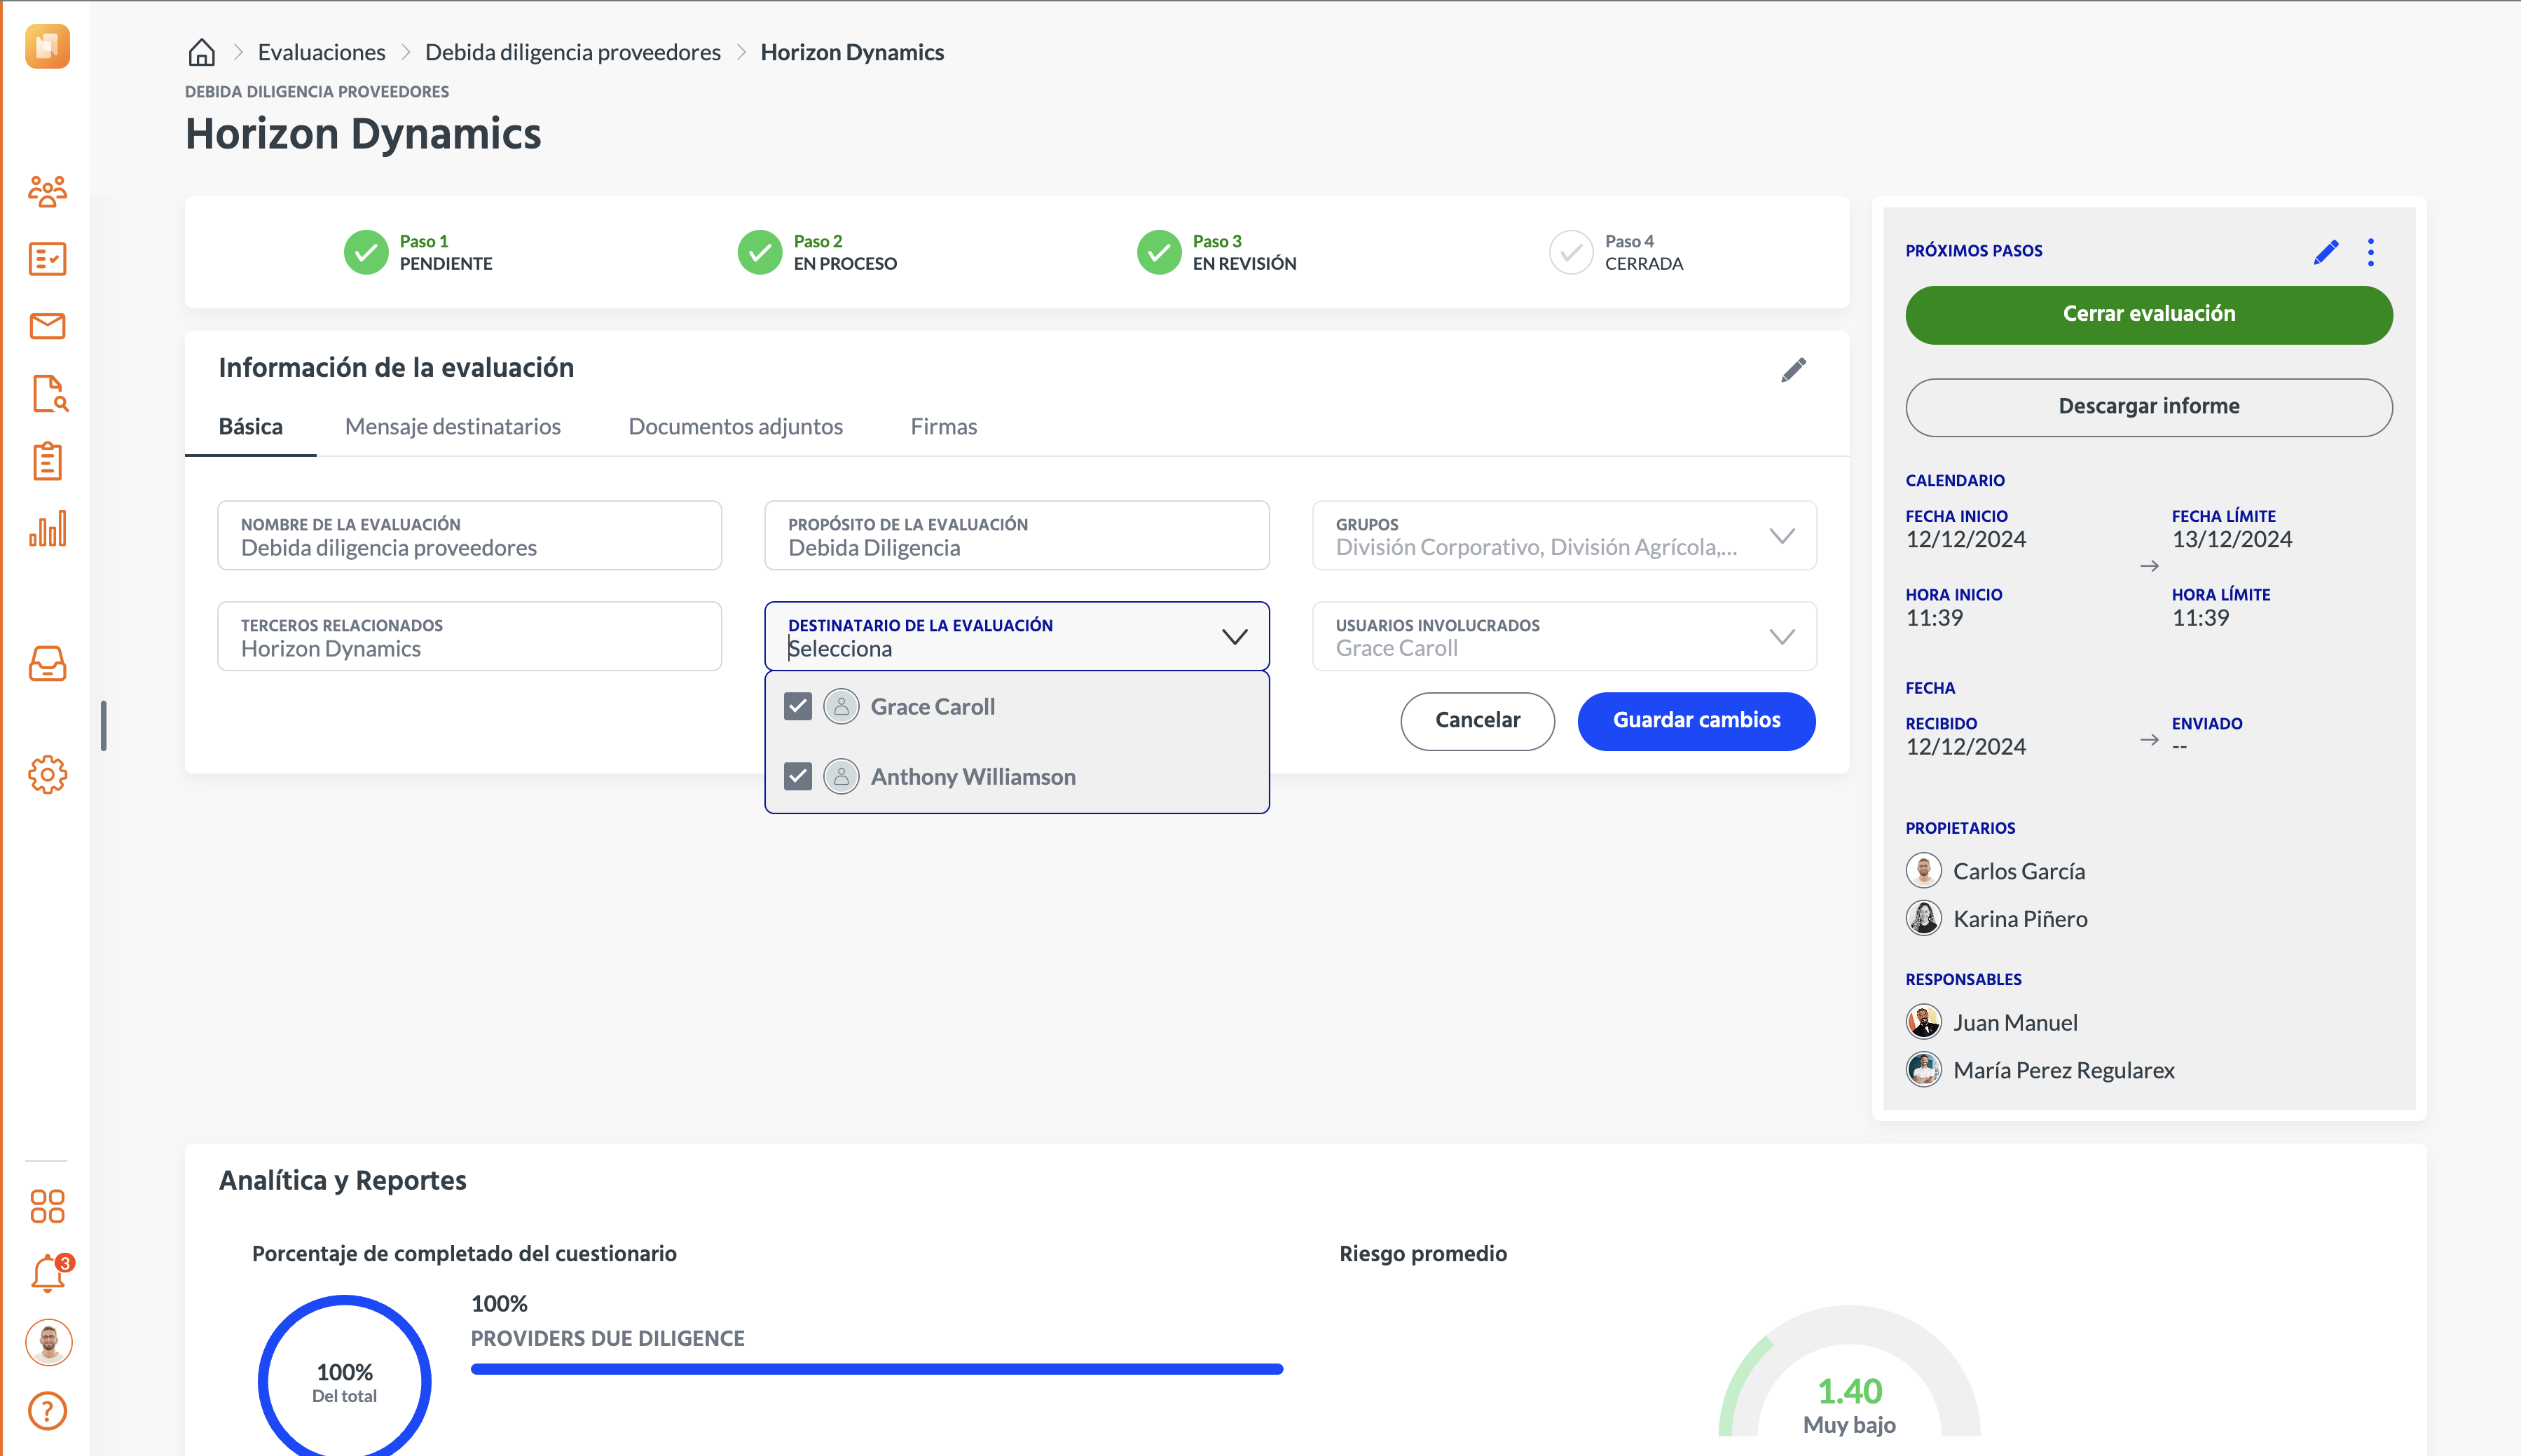Open the bar chart analytics sidebar icon

coord(47,529)
